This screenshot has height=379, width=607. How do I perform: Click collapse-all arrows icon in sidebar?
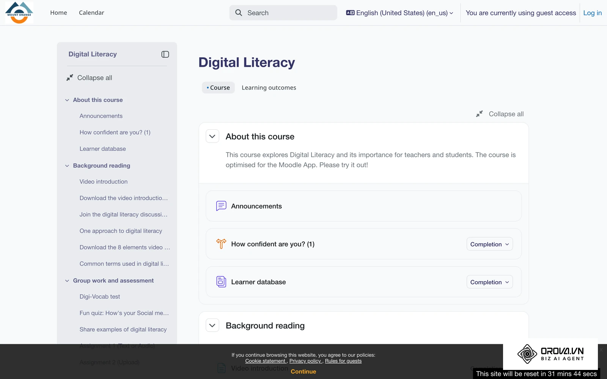(x=70, y=78)
